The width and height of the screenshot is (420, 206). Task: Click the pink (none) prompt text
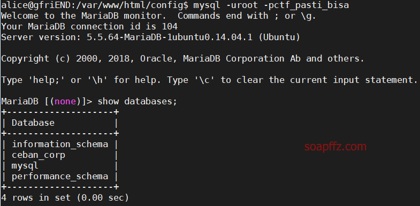pyautogui.click(x=65, y=102)
